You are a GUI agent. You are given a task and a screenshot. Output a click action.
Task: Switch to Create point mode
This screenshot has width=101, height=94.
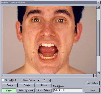(10, 85)
